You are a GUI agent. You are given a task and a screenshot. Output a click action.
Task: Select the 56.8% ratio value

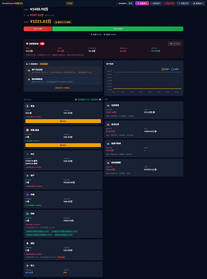(123, 51)
